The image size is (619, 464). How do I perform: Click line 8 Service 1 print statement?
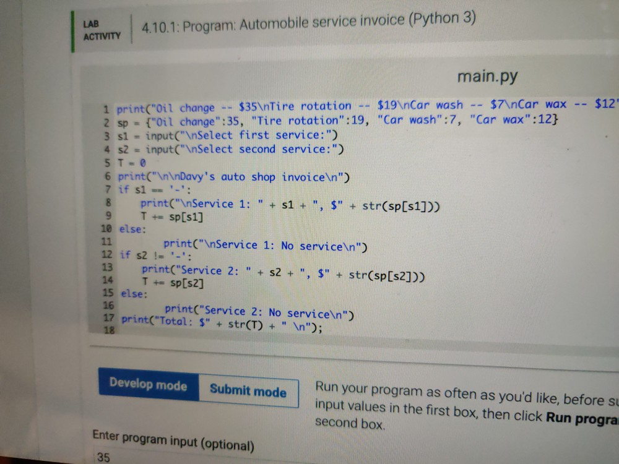(290, 204)
